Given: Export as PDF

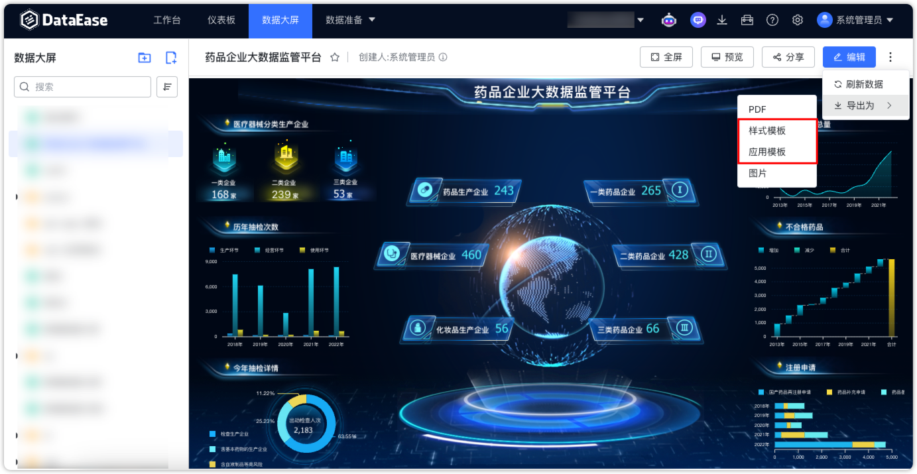Looking at the screenshot, I should pyautogui.click(x=777, y=109).
